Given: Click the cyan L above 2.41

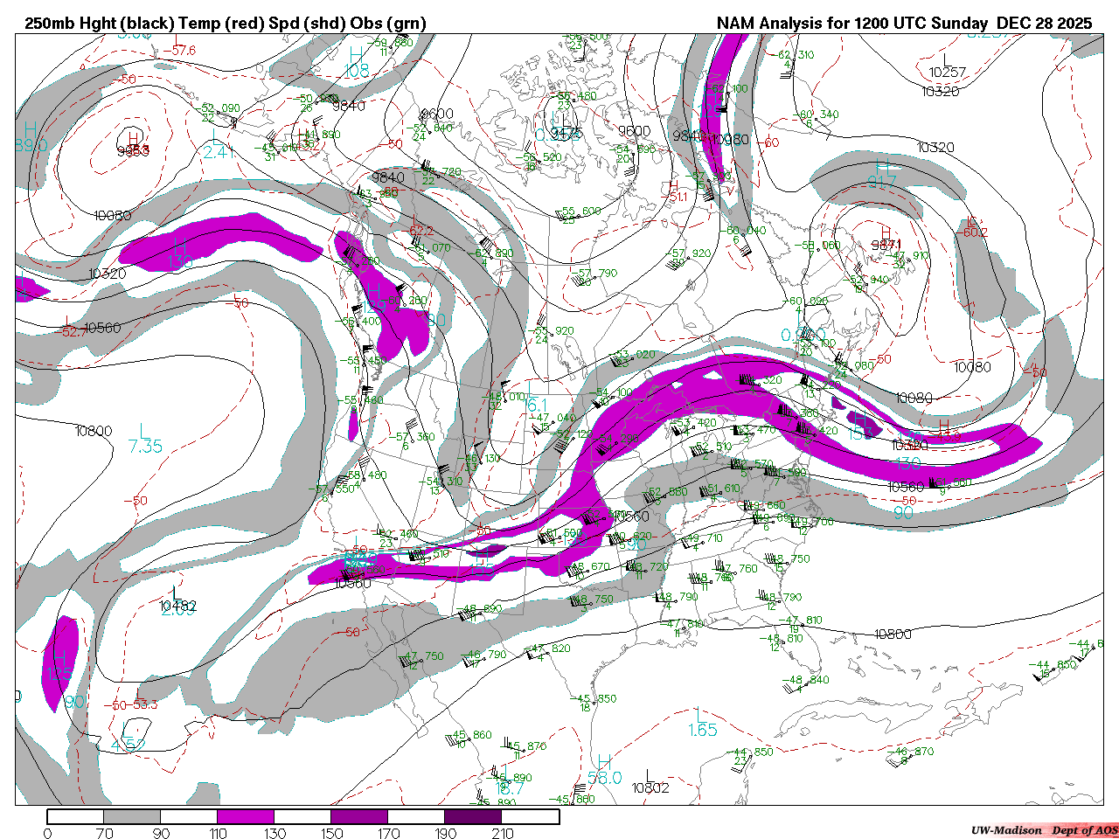Looking at the screenshot, I should coord(217,137).
